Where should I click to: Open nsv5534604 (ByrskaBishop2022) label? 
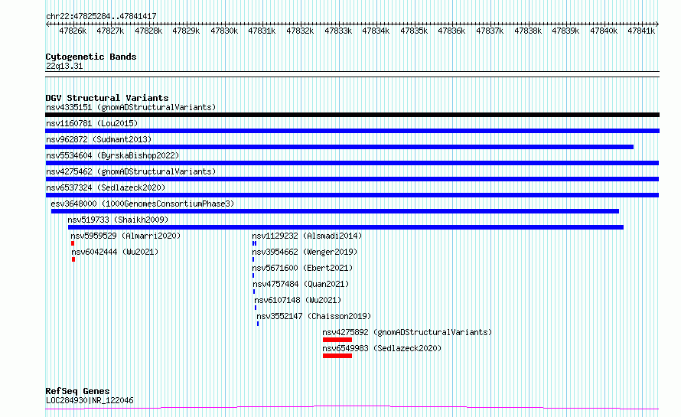112,155
